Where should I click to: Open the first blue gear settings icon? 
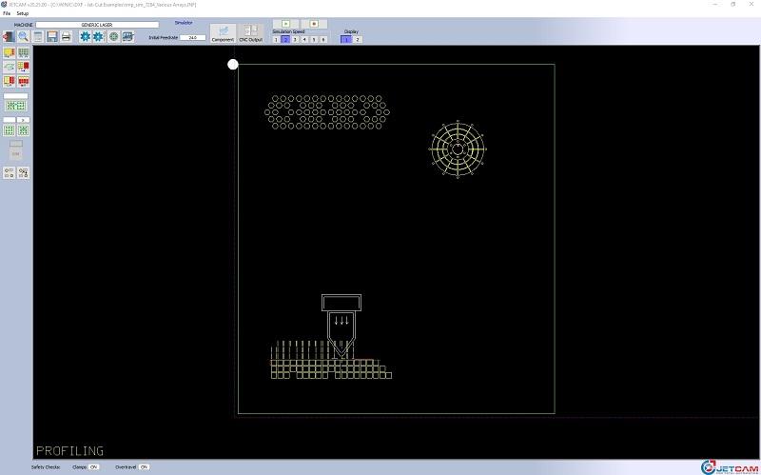click(85, 36)
